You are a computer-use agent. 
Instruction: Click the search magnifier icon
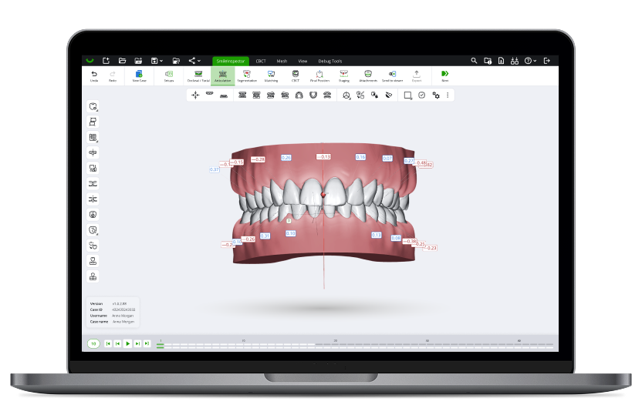click(474, 61)
